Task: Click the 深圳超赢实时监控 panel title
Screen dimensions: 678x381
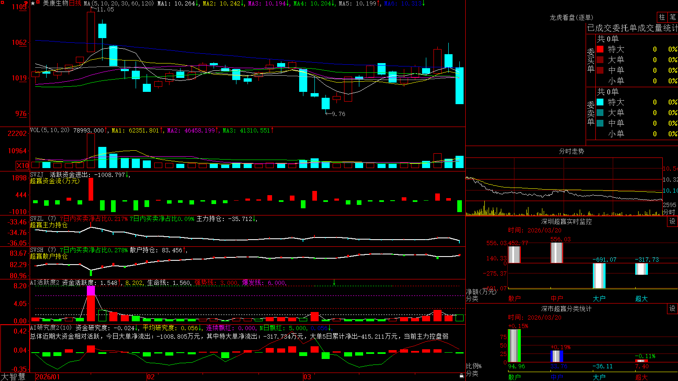Action: tap(567, 221)
